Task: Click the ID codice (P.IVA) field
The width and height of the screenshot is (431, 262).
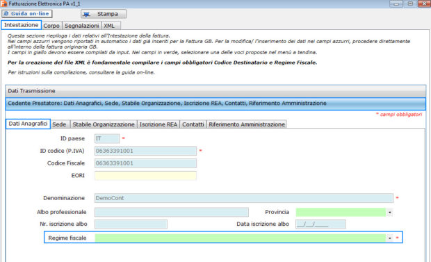Action: click(145, 151)
